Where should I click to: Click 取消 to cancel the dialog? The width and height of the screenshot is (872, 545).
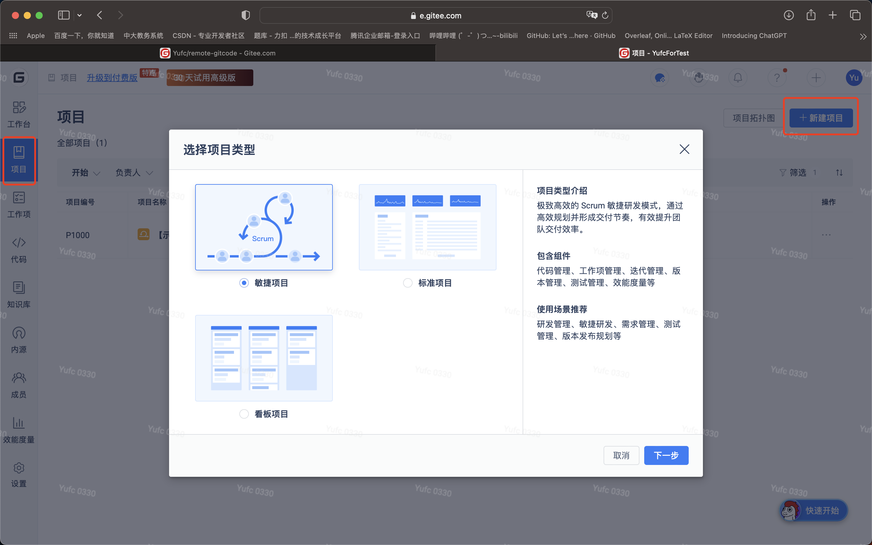pyautogui.click(x=621, y=455)
